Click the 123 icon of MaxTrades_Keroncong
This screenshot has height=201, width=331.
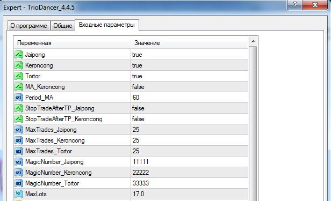pyautogui.click(x=19, y=140)
